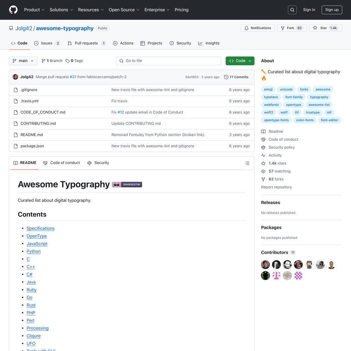Jump to the Rust section link
This screenshot has width=351, height=351.
pos(31,305)
